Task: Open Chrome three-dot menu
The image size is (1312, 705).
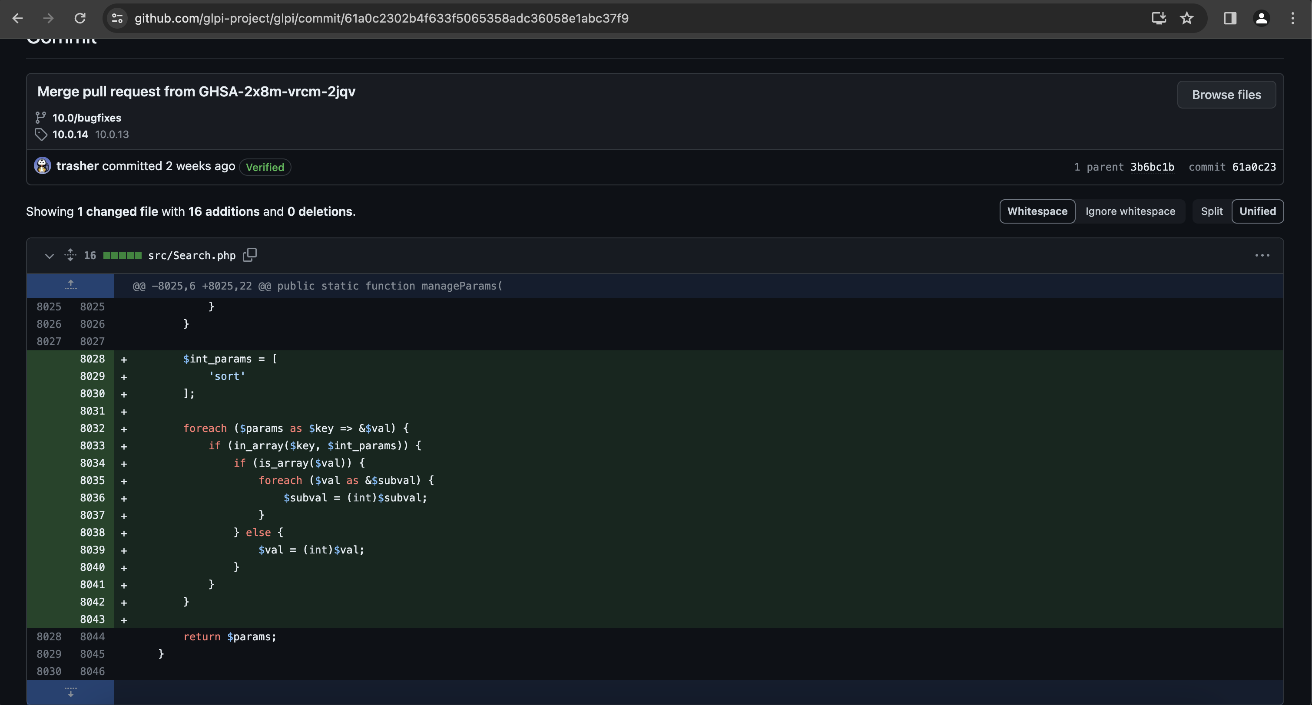Action: 1292,18
